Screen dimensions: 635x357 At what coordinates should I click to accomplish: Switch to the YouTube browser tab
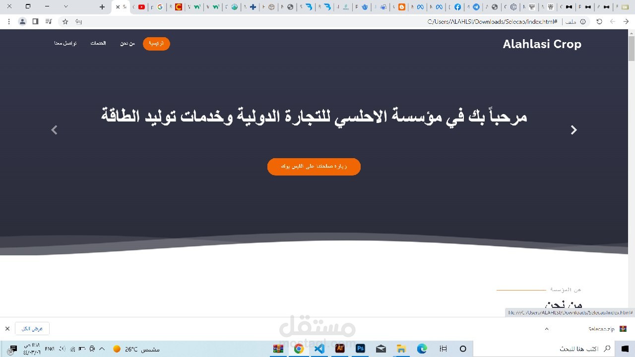140,7
